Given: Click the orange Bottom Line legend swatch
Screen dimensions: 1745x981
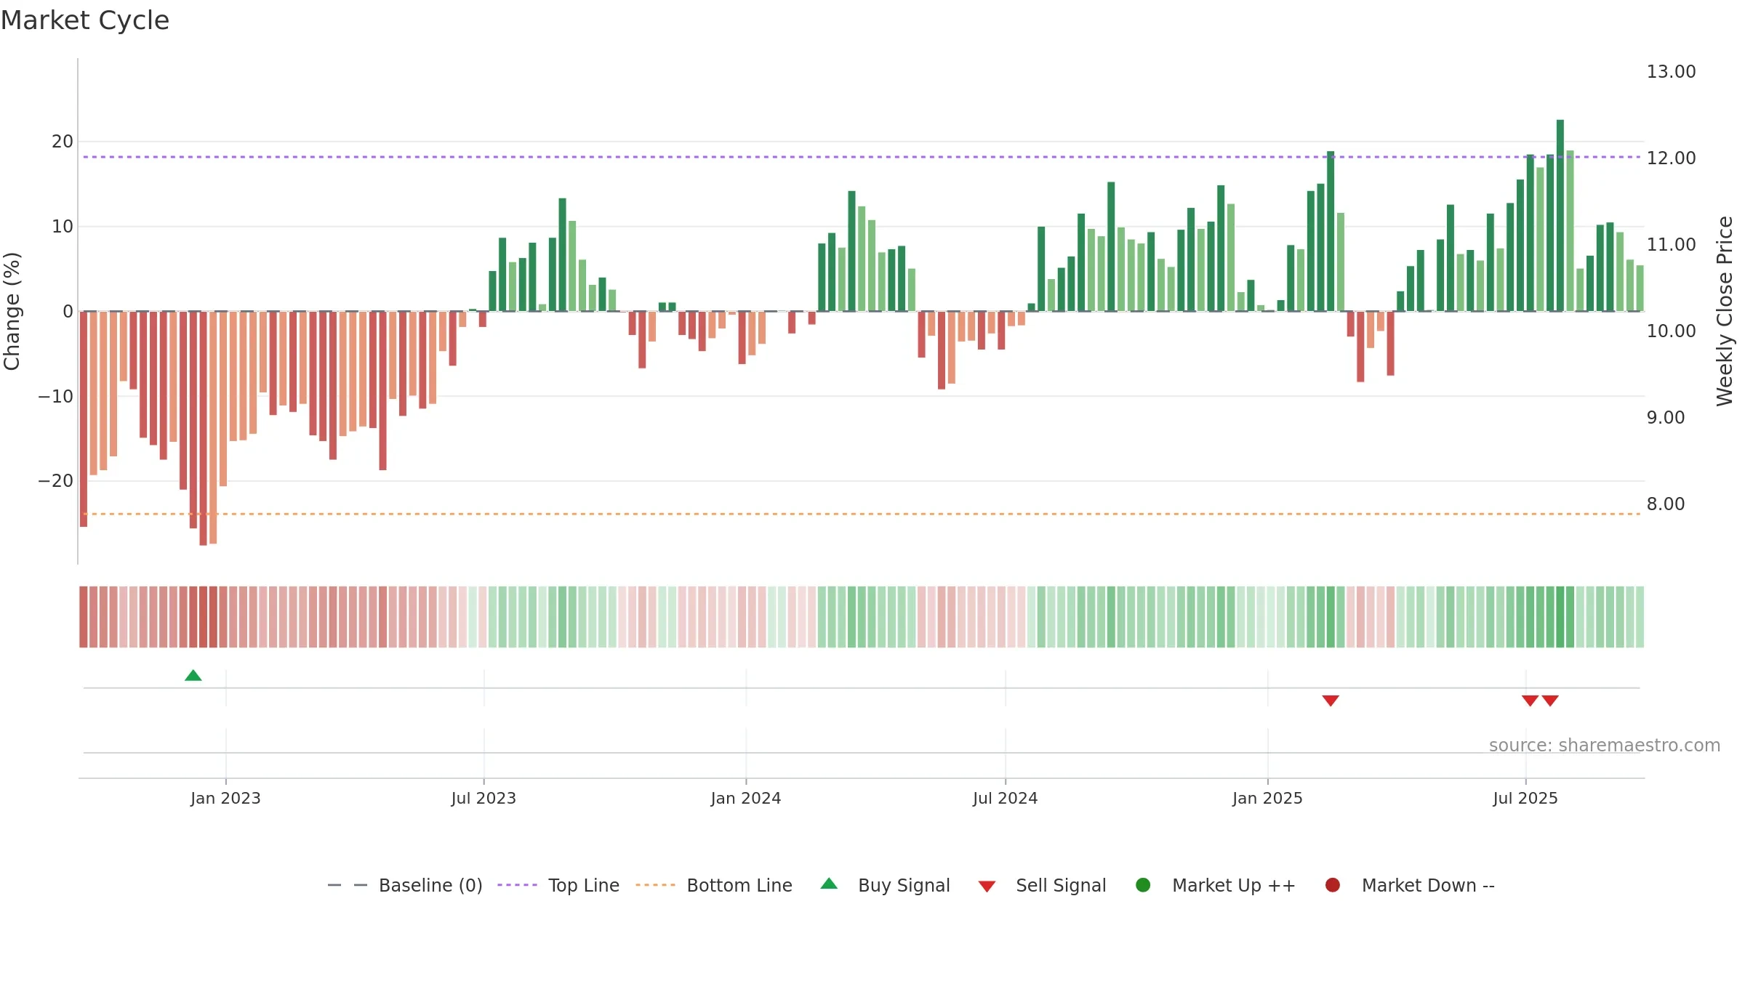Looking at the screenshot, I should (x=655, y=885).
